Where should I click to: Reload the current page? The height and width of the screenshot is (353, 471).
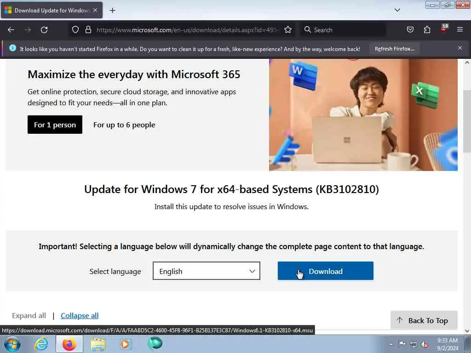click(x=44, y=30)
